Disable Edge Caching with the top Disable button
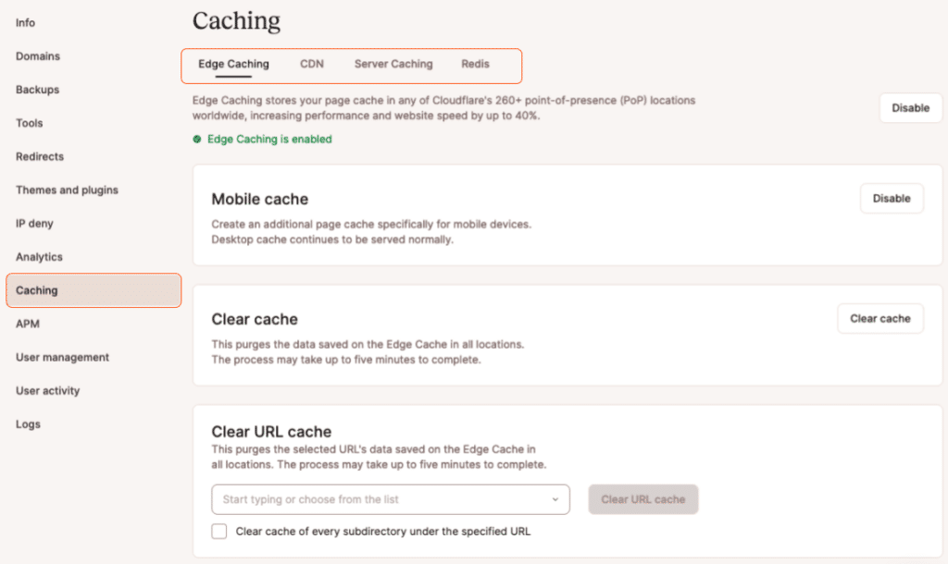948x564 pixels. pos(910,107)
